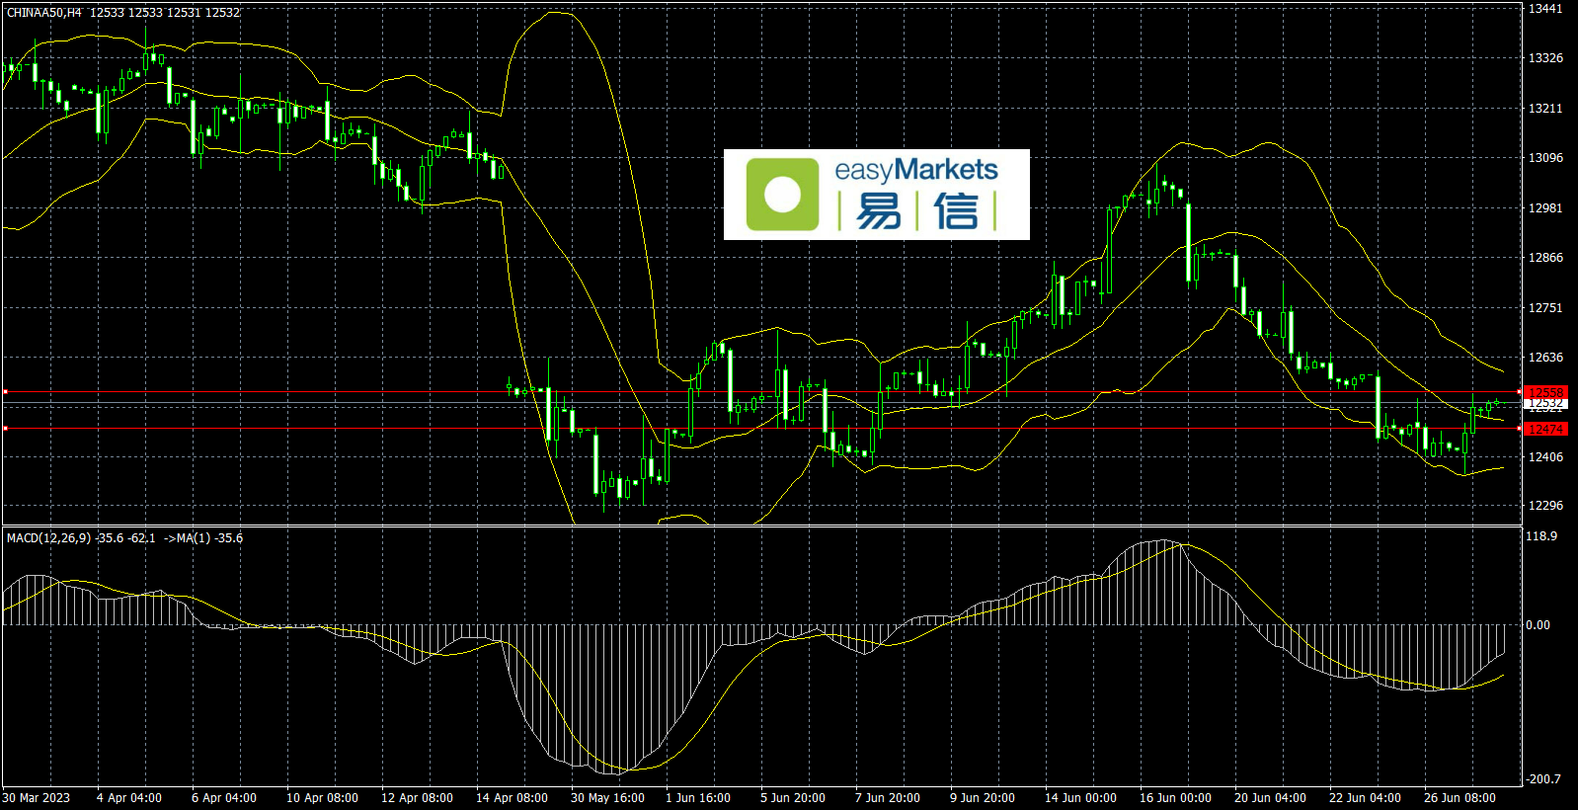Click the 13096 price axis label
The image size is (1578, 810).
click(x=1545, y=158)
